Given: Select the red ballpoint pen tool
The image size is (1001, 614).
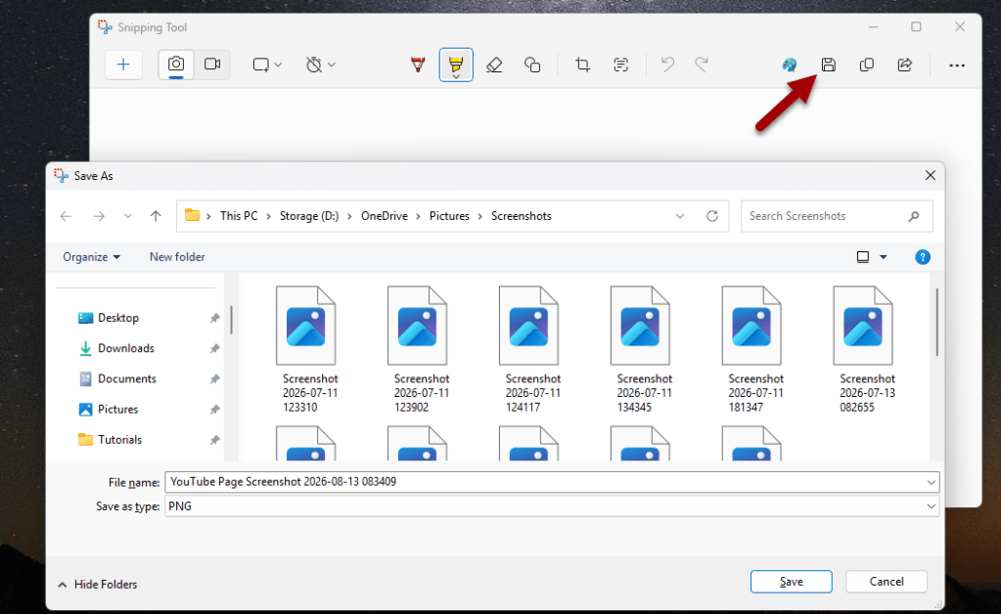Looking at the screenshot, I should click(418, 65).
